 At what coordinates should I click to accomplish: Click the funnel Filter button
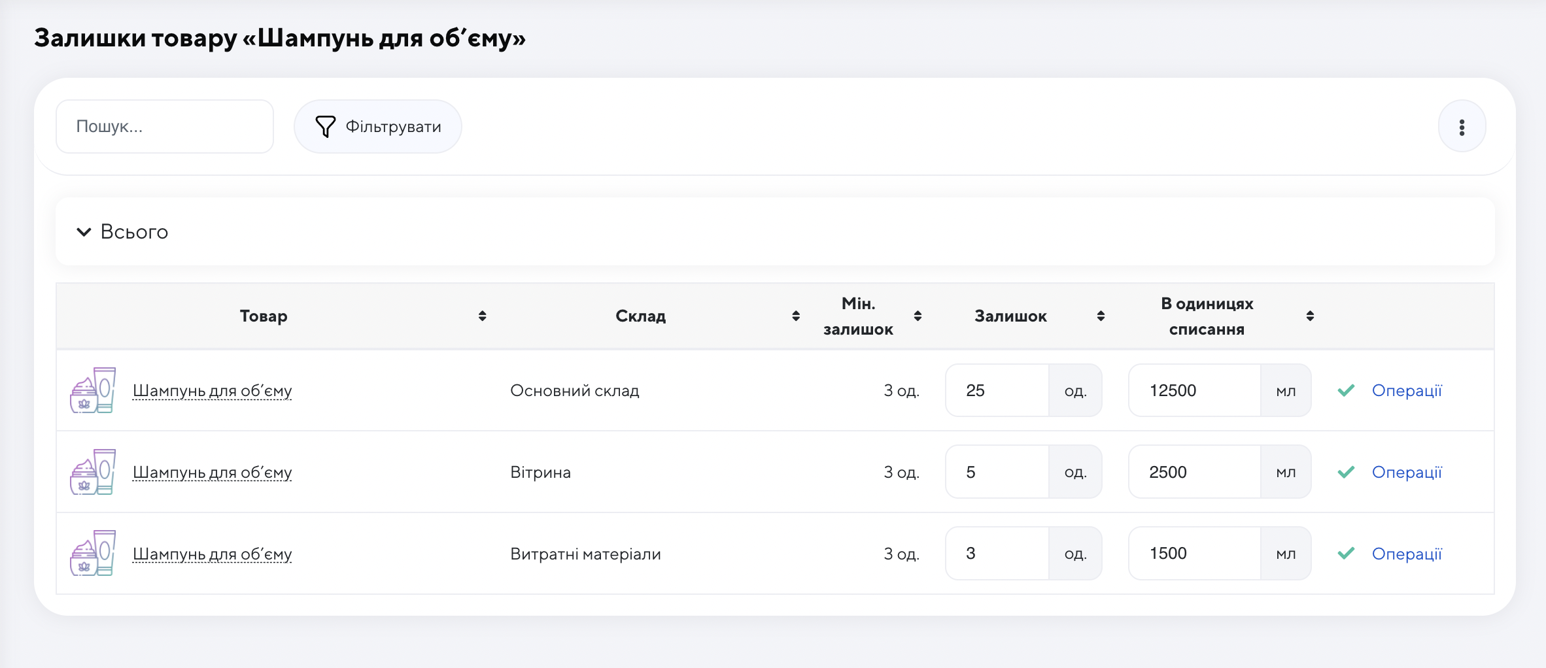tap(378, 127)
